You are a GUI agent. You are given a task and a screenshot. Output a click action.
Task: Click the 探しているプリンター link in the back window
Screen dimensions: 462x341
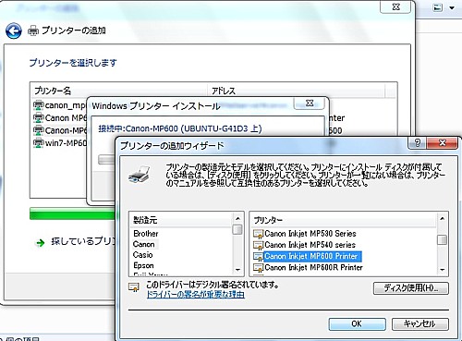tap(82, 241)
